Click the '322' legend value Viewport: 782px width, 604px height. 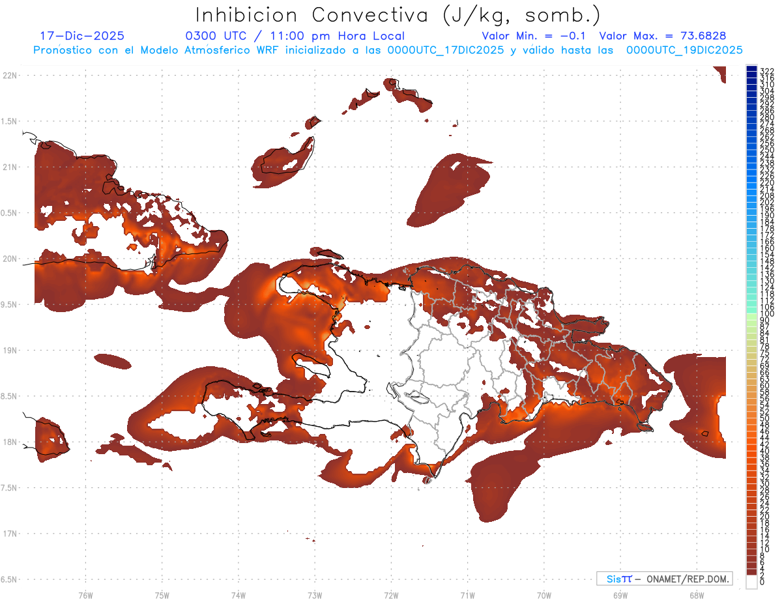pos(766,71)
